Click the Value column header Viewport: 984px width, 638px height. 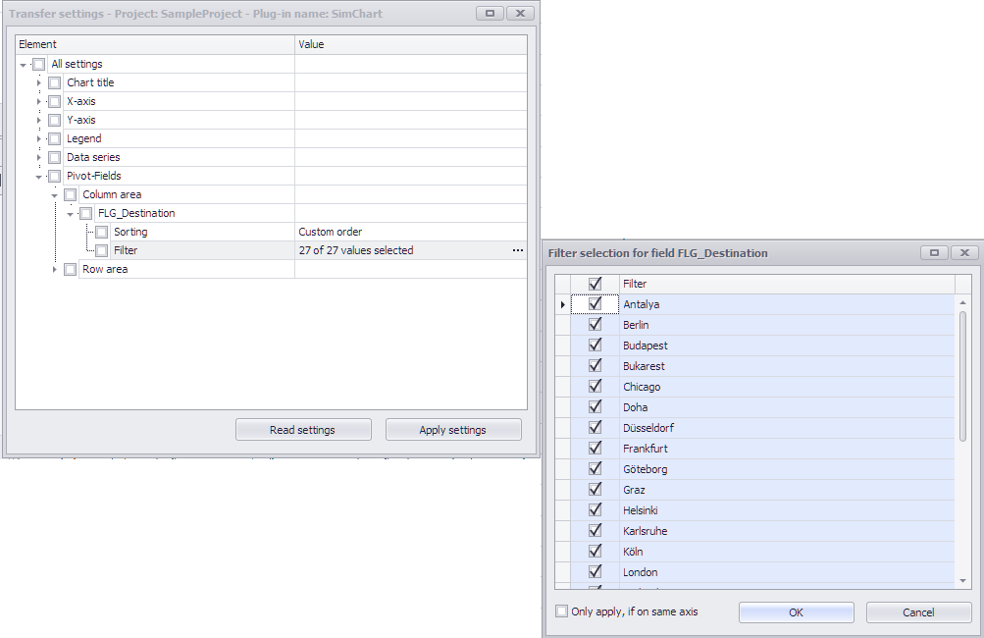pos(411,44)
